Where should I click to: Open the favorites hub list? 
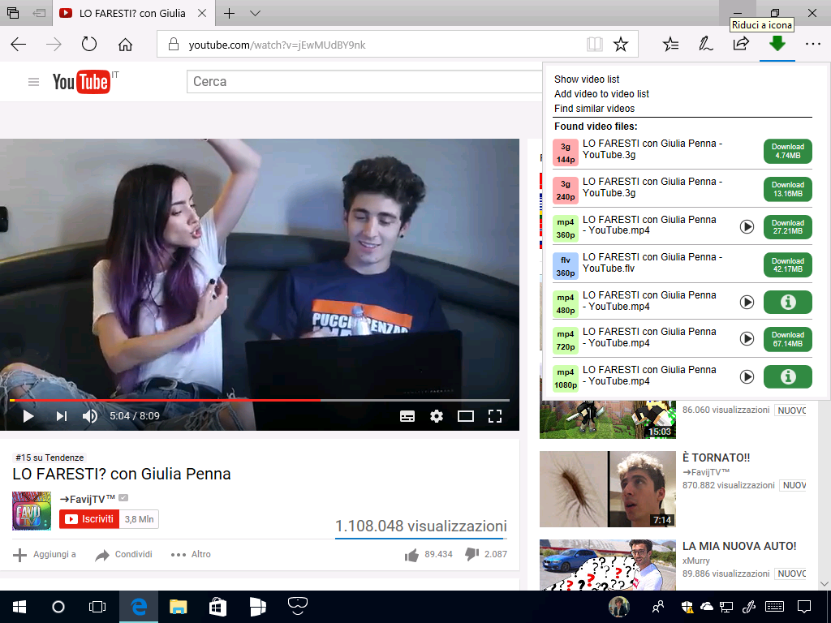[671, 45]
